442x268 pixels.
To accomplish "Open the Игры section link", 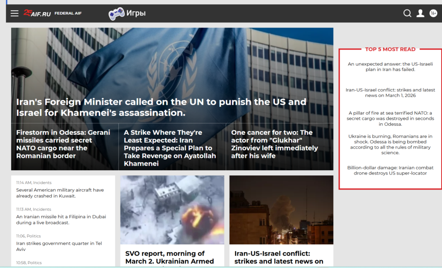I will (136, 13).
